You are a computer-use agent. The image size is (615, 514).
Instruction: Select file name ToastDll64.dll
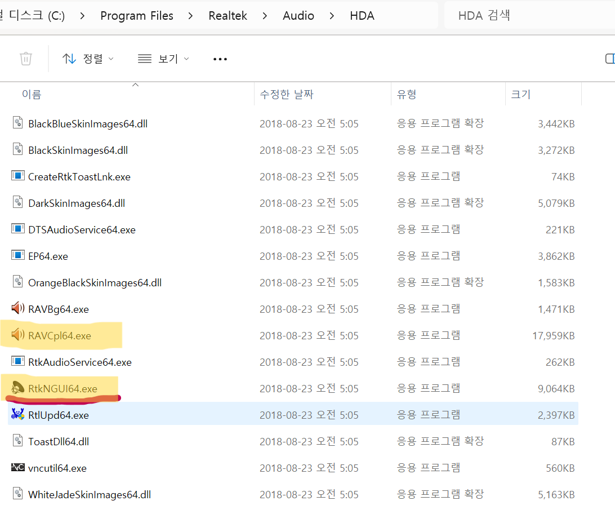coord(59,442)
